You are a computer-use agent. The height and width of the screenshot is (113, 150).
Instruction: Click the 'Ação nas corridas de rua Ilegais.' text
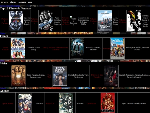point(27,21)
